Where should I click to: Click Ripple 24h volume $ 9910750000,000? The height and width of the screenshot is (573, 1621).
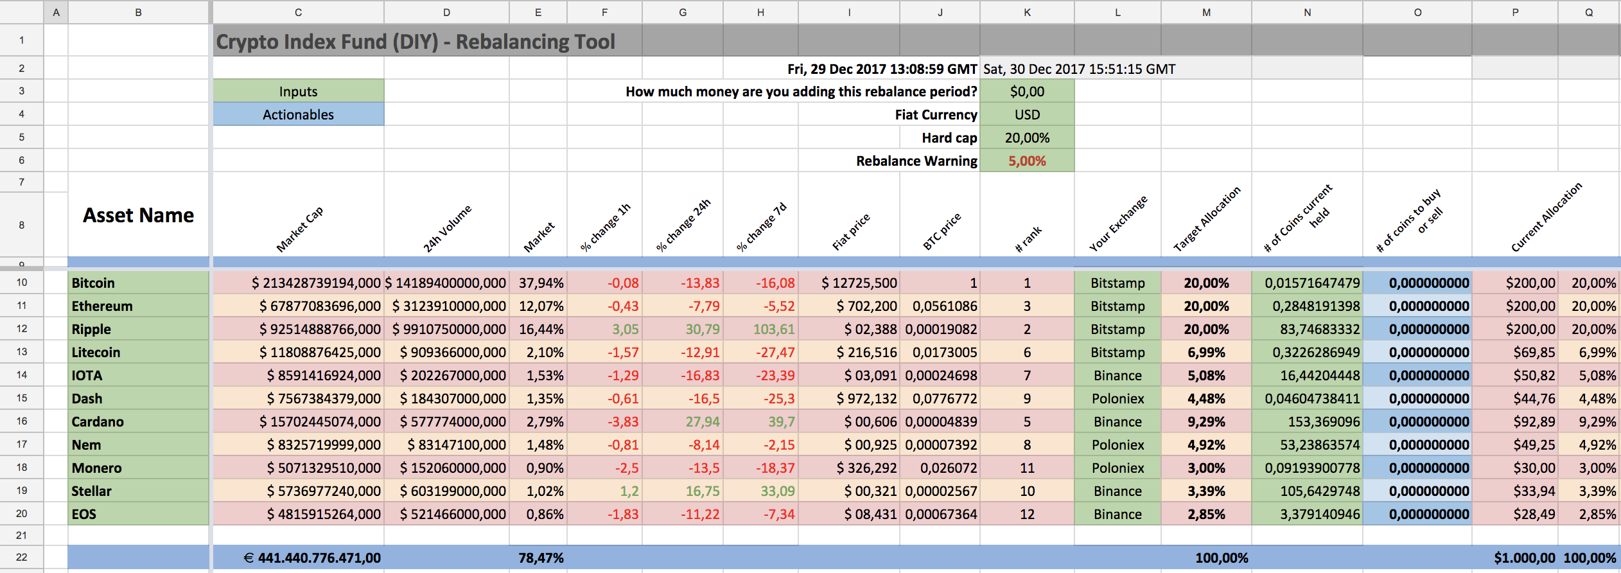(x=447, y=329)
